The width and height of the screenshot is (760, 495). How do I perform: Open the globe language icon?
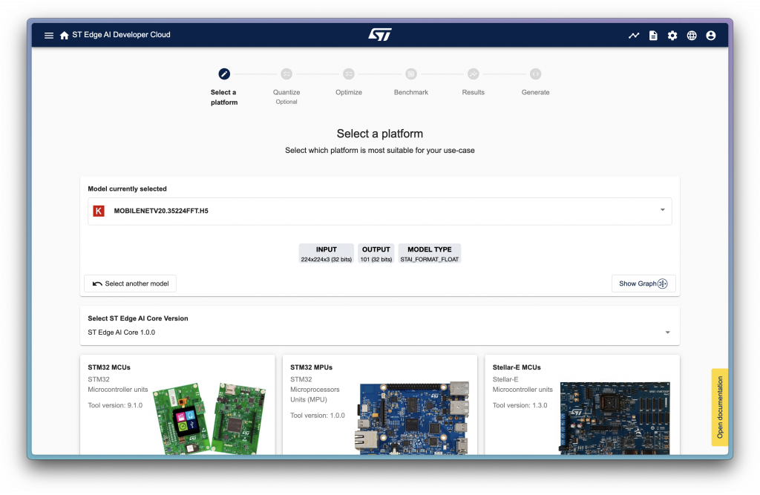[x=692, y=36]
